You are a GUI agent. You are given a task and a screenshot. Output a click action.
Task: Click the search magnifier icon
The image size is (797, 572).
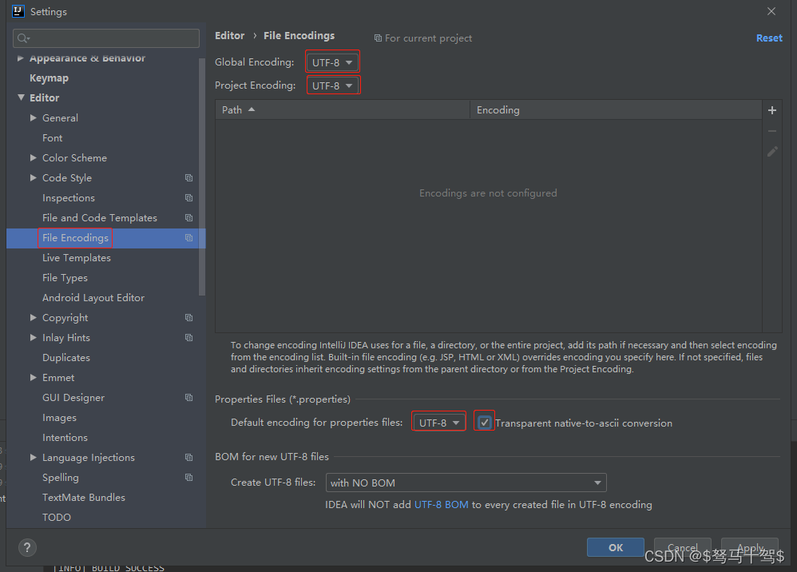[23, 38]
